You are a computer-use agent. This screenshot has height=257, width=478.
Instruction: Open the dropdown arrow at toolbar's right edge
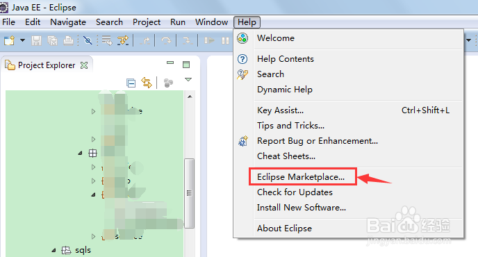(x=468, y=40)
